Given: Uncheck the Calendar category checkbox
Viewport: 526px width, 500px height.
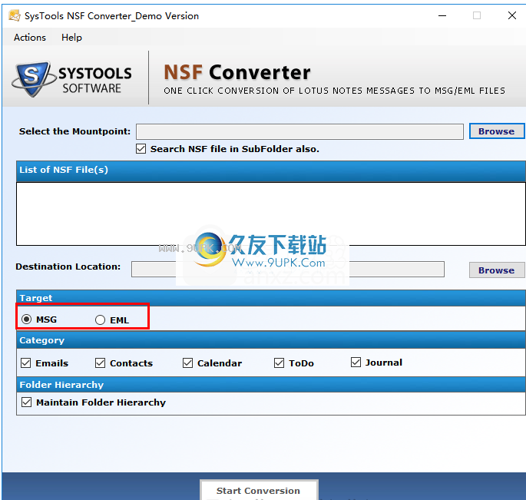Looking at the screenshot, I should [x=188, y=363].
